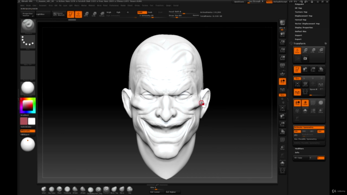
Task: Click the Export button in Tool palette
Action: [x=298, y=40]
